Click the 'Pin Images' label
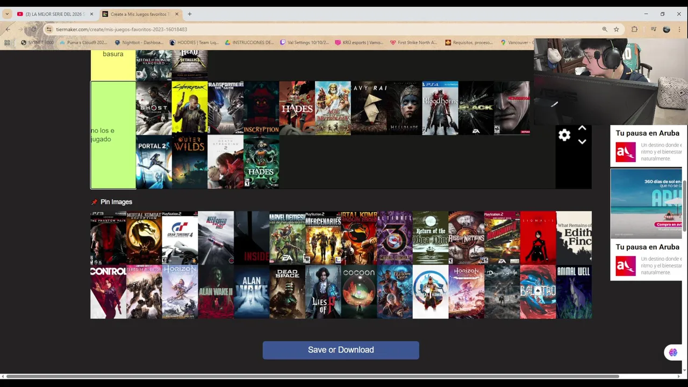Screen dimensions: 688x387 click(x=116, y=202)
